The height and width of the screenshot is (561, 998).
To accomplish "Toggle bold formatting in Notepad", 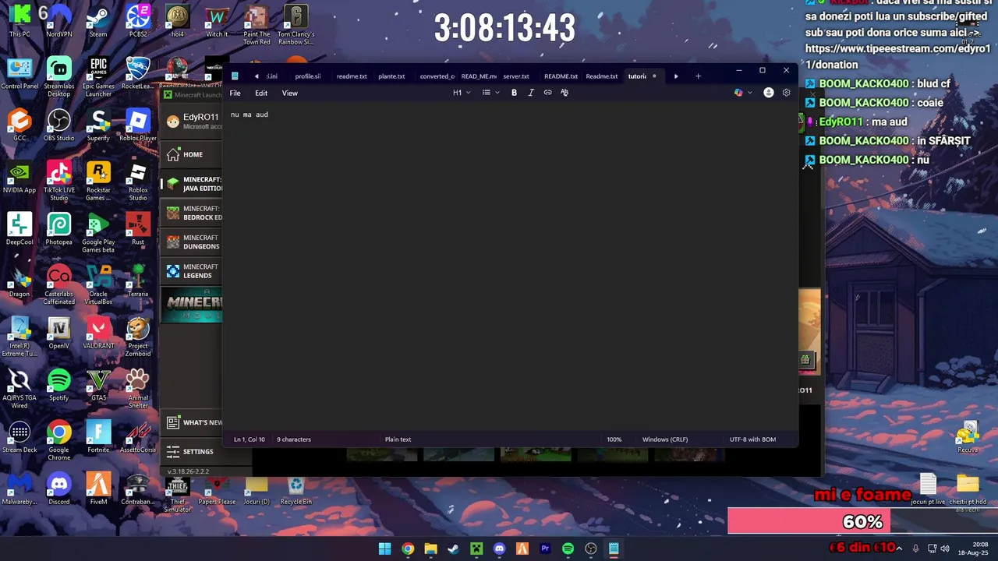I will point(514,93).
